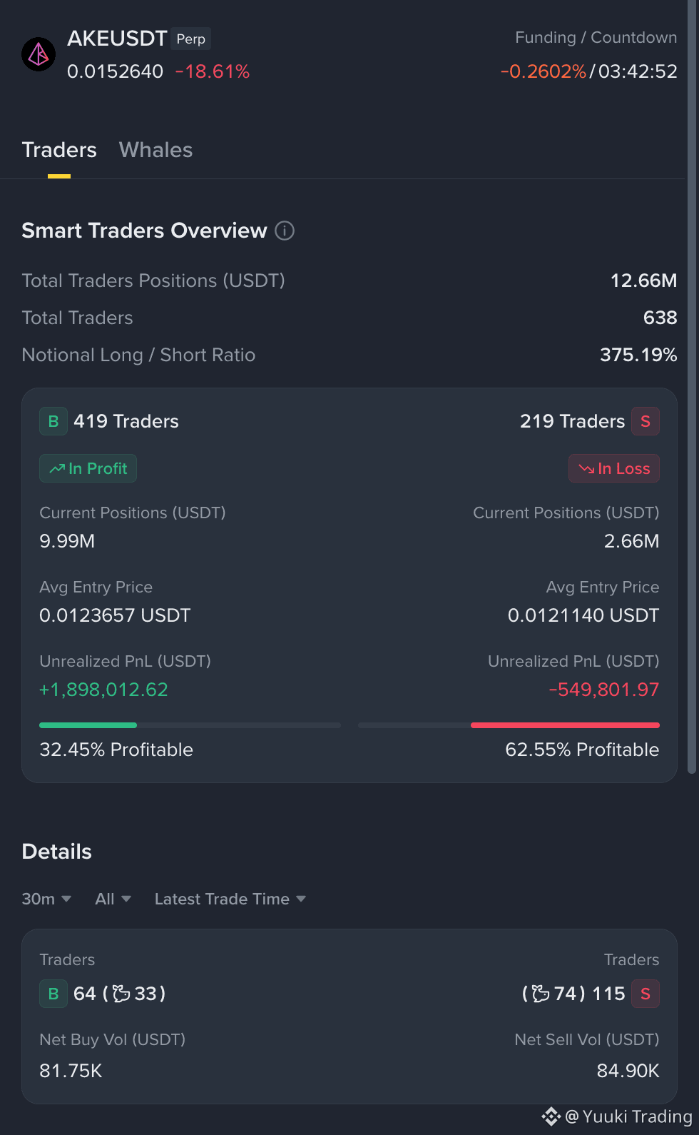699x1135 pixels.
Task: Expand the 30m timeframe dropdown
Action: click(x=46, y=899)
